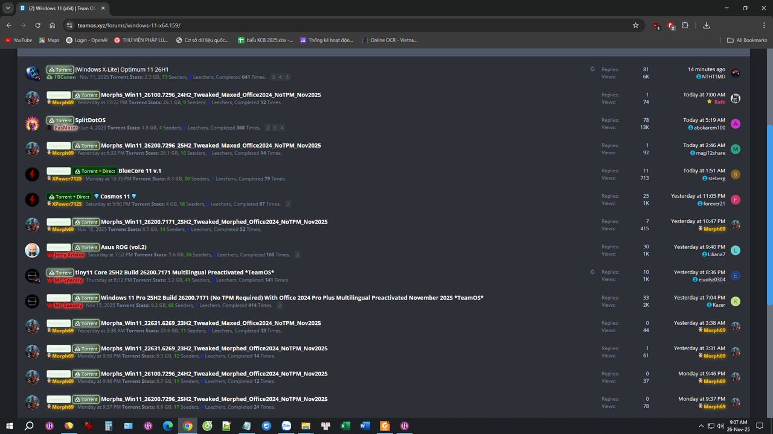773x434 pixels.
Task: Open the All Bookmarks folder
Action: [x=747, y=40]
